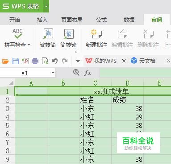Close the 云文档 tab
The image size is (171, 164).
(168, 61)
